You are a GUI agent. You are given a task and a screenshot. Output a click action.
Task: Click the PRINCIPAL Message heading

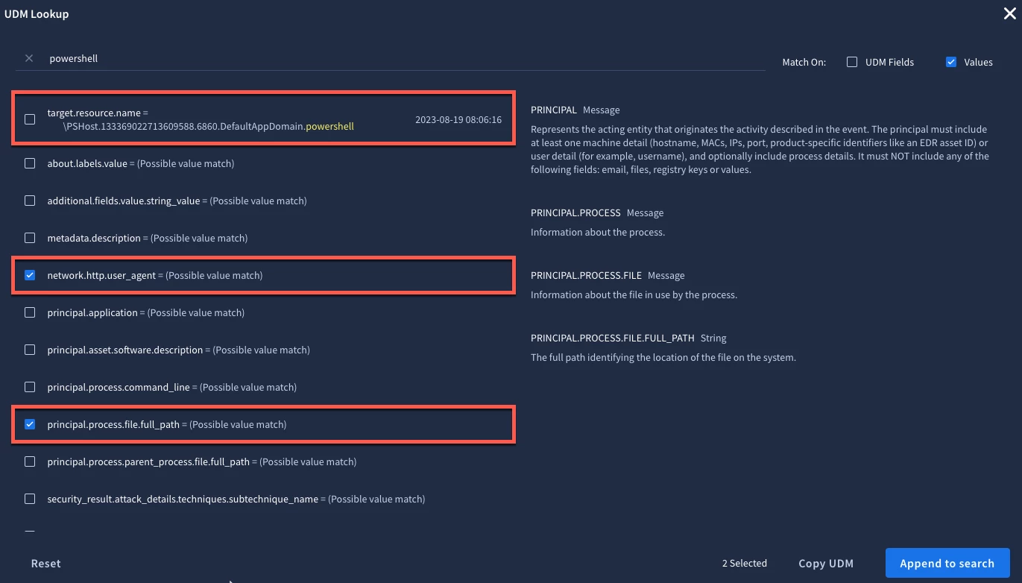[575, 110]
